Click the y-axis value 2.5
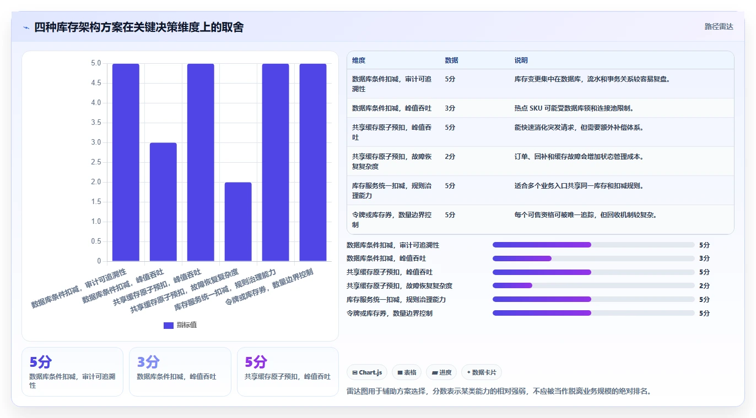Viewport: 756px width, 418px height. point(96,162)
